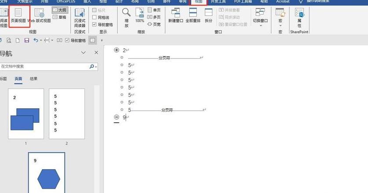
Task: Open Web 版式视图 layout view
Action: pyautogui.click(x=39, y=16)
